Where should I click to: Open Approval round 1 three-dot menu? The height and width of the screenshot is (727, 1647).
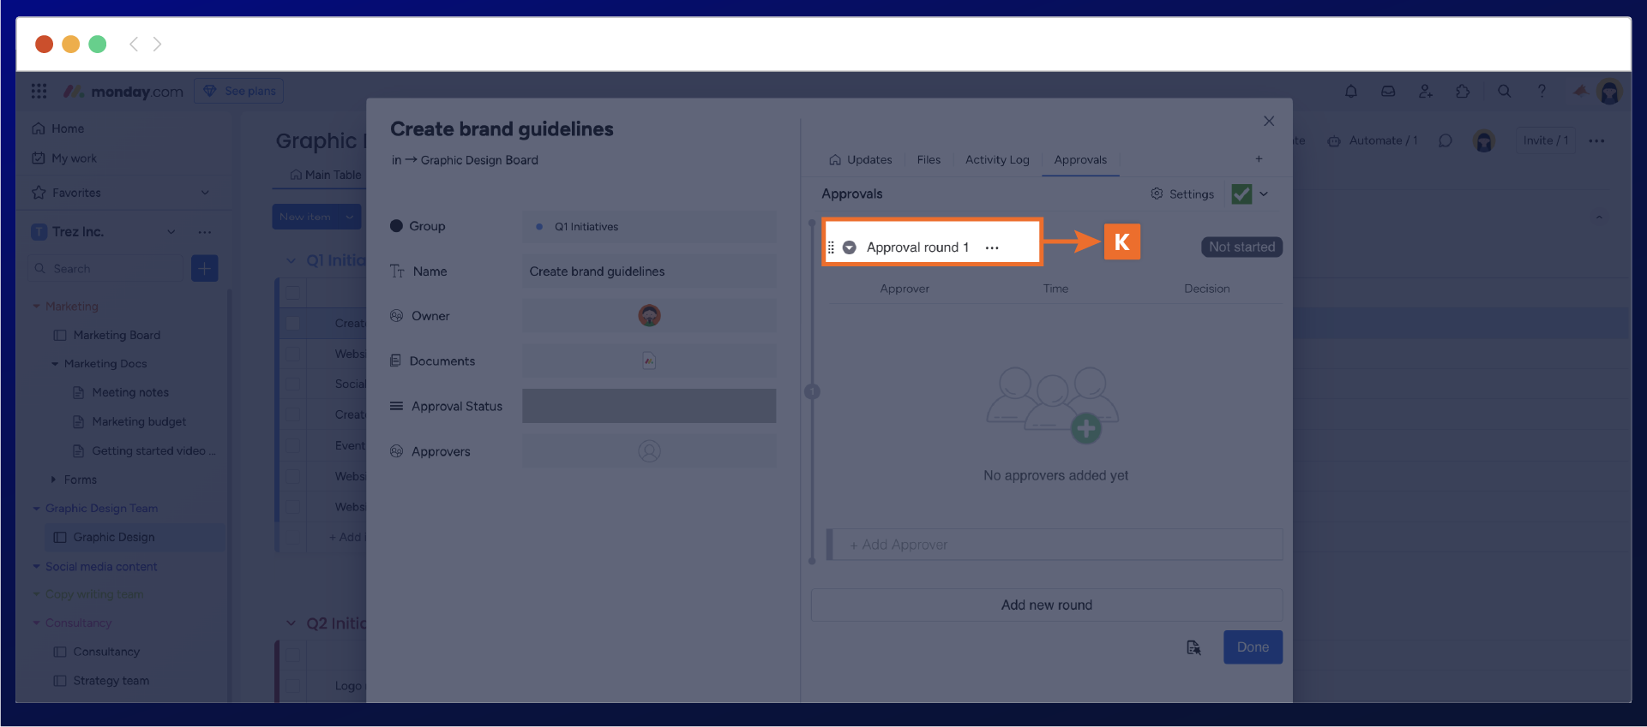click(x=992, y=247)
